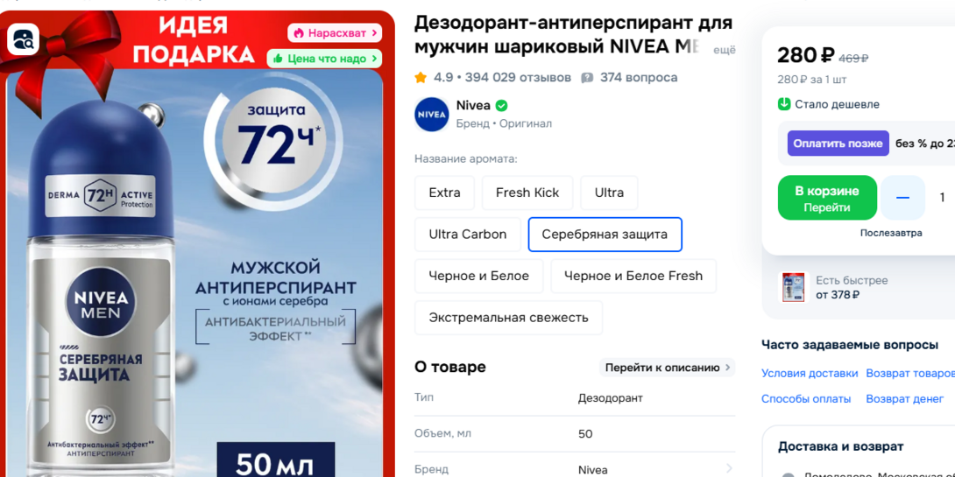955x477 pixels.
Task: Click the rating star icon
Action: coord(421,77)
